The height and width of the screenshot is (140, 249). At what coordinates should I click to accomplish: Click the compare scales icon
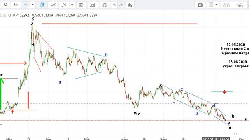(104, 5)
